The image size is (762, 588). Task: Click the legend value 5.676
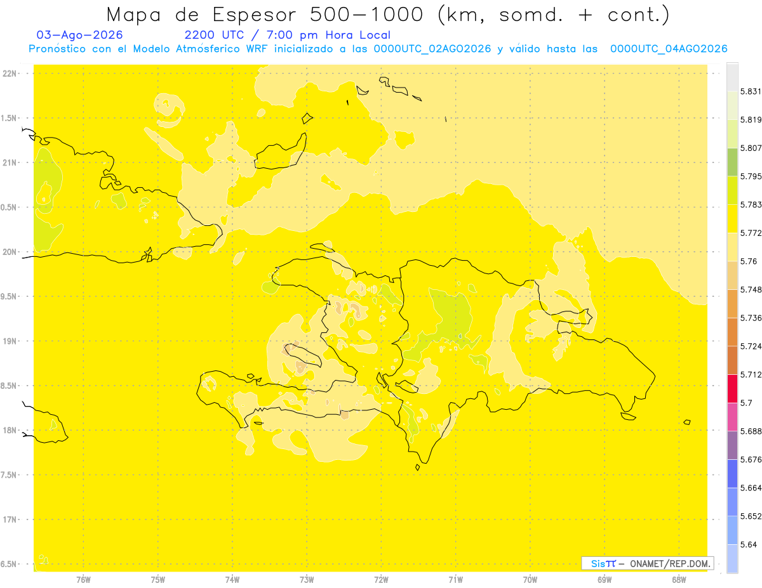tap(751, 459)
